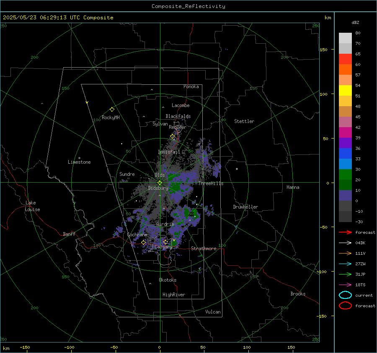Click the Blackfalds city label
Viewport: 377px width, 353px height.
[x=178, y=116]
